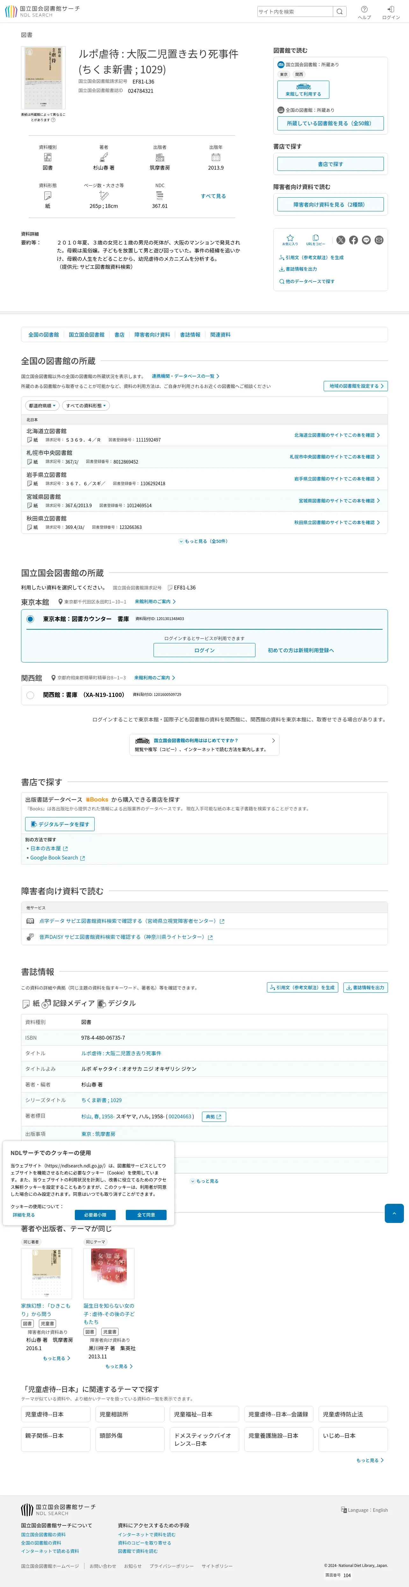Jump to 関連資料 tab

point(220,334)
